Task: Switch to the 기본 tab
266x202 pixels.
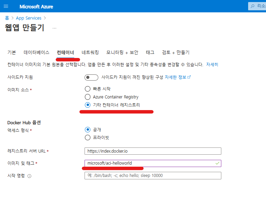Action: point(12,52)
